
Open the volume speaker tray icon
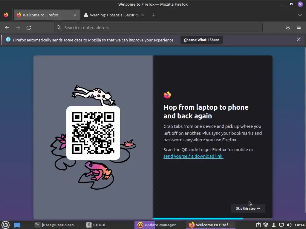pyautogui.click(x=289, y=225)
